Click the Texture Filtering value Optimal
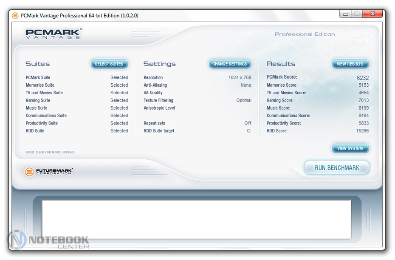Viewport: 395px width, 260px height. (x=244, y=101)
